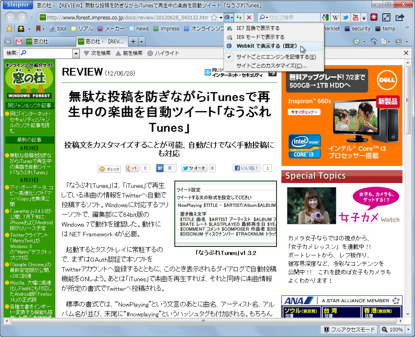Select the Google icon on the toolbar
415x337 pixels.
[x=325, y=18]
